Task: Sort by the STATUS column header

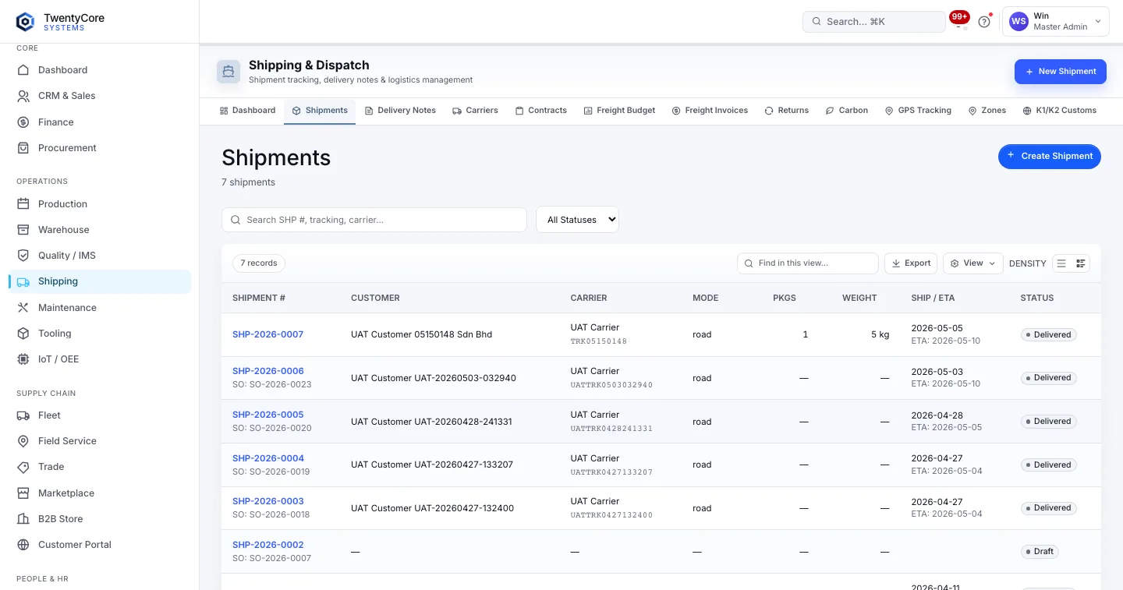Action: pos(1037,298)
